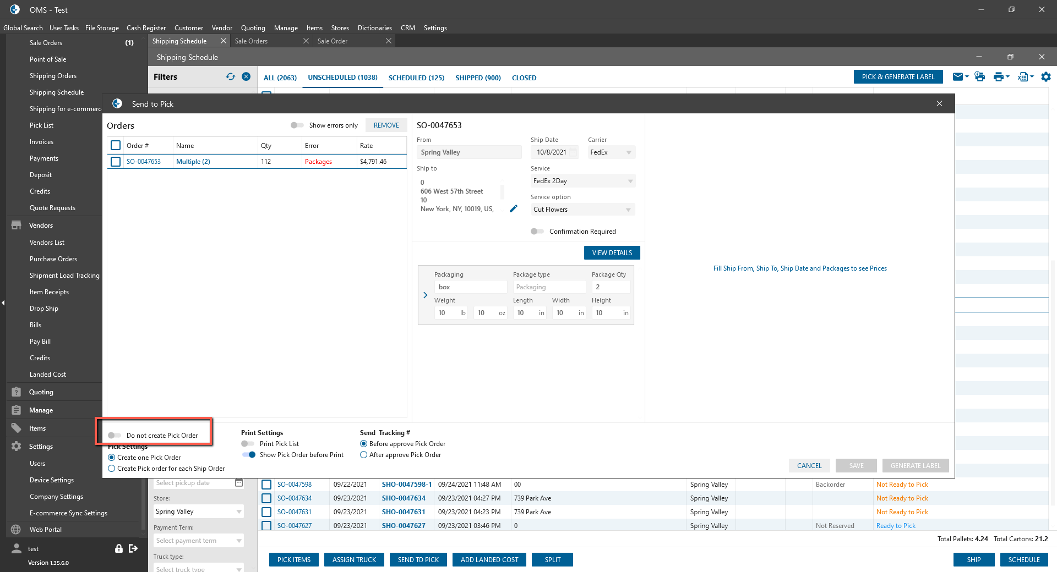Click the refresh filters icon

(230, 77)
